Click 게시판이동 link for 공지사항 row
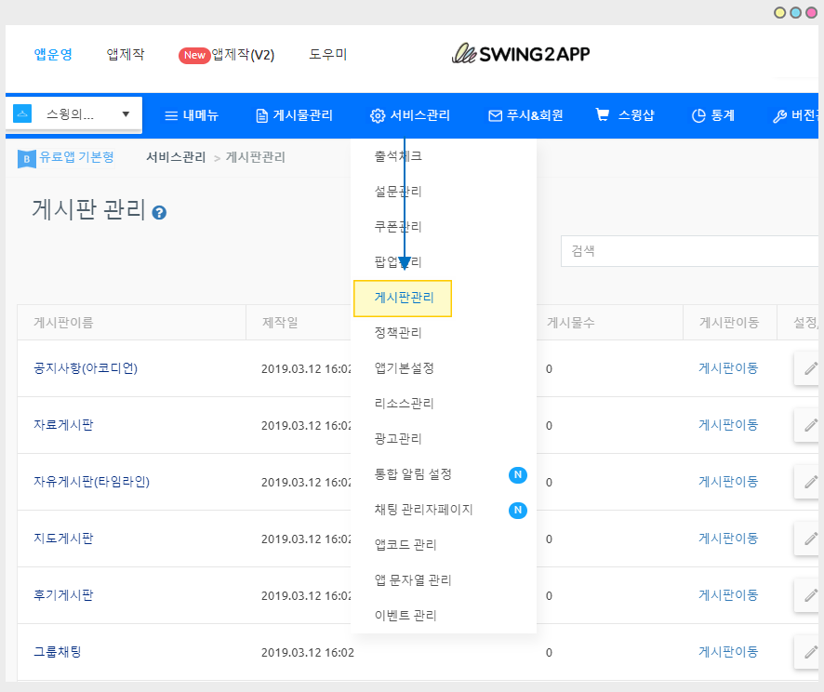Viewport: 824px width, 692px height. click(728, 368)
